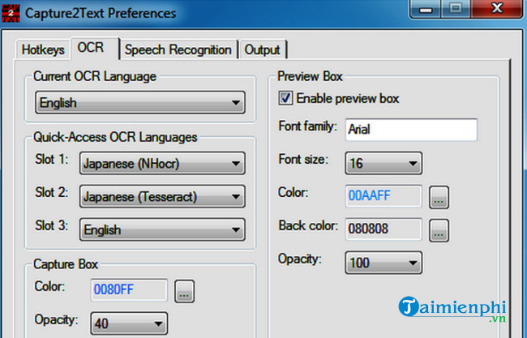The width and height of the screenshot is (527, 338).
Task: Open the Output tab
Action: coord(263,49)
